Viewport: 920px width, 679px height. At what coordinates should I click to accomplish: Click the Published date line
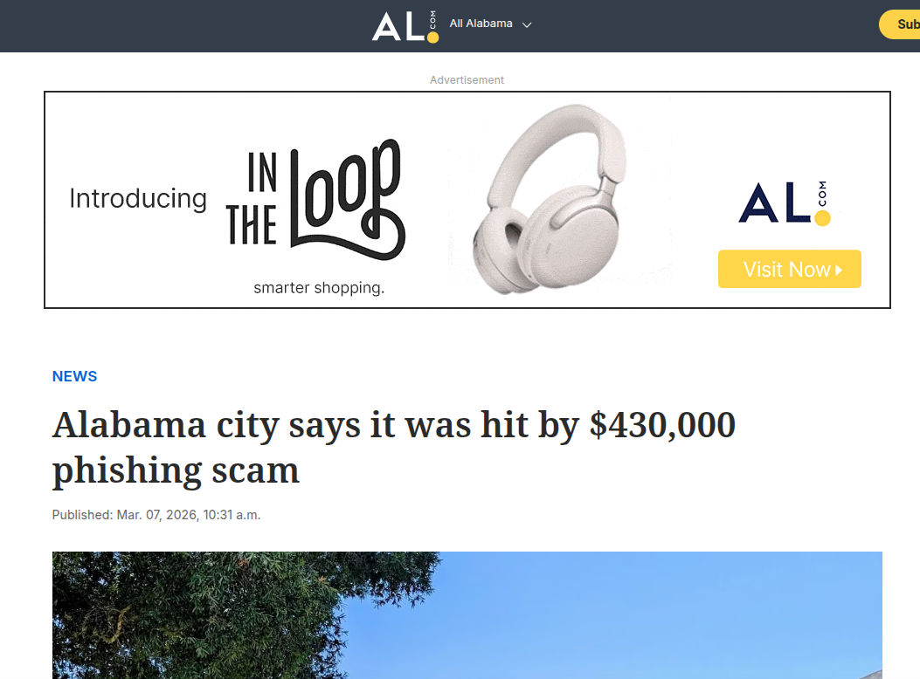click(x=156, y=515)
